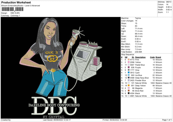Click the 'Color changes:' label

127,21
